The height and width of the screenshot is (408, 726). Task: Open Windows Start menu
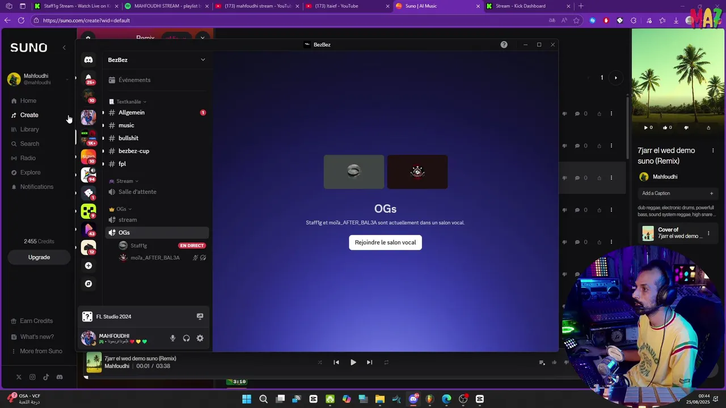click(x=247, y=399)
